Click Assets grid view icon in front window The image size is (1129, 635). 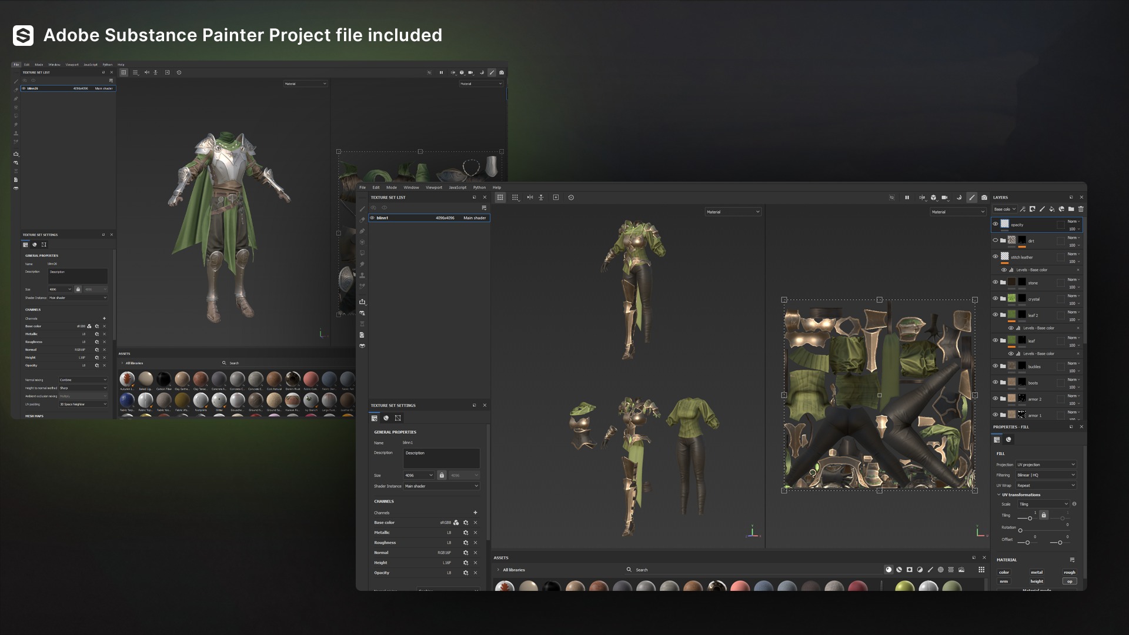pos(981,570)
